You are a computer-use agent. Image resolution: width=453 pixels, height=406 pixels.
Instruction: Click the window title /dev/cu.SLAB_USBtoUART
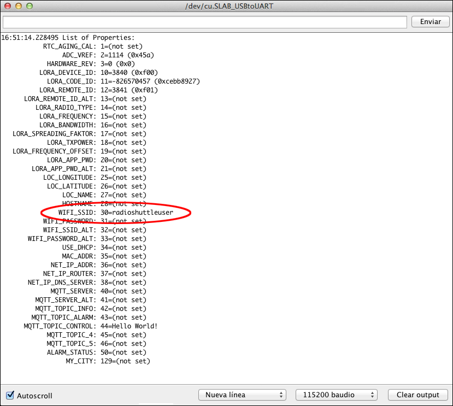point(229,6)
